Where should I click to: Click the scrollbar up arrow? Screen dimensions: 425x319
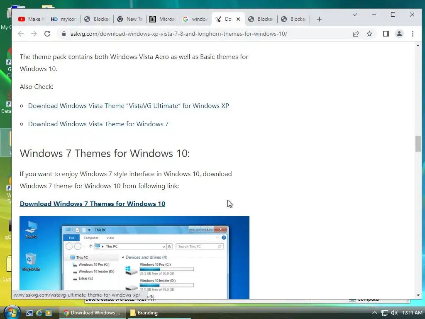pos(418,45)
